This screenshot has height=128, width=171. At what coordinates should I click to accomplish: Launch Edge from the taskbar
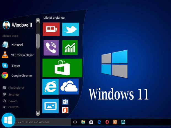click(99, 122)
